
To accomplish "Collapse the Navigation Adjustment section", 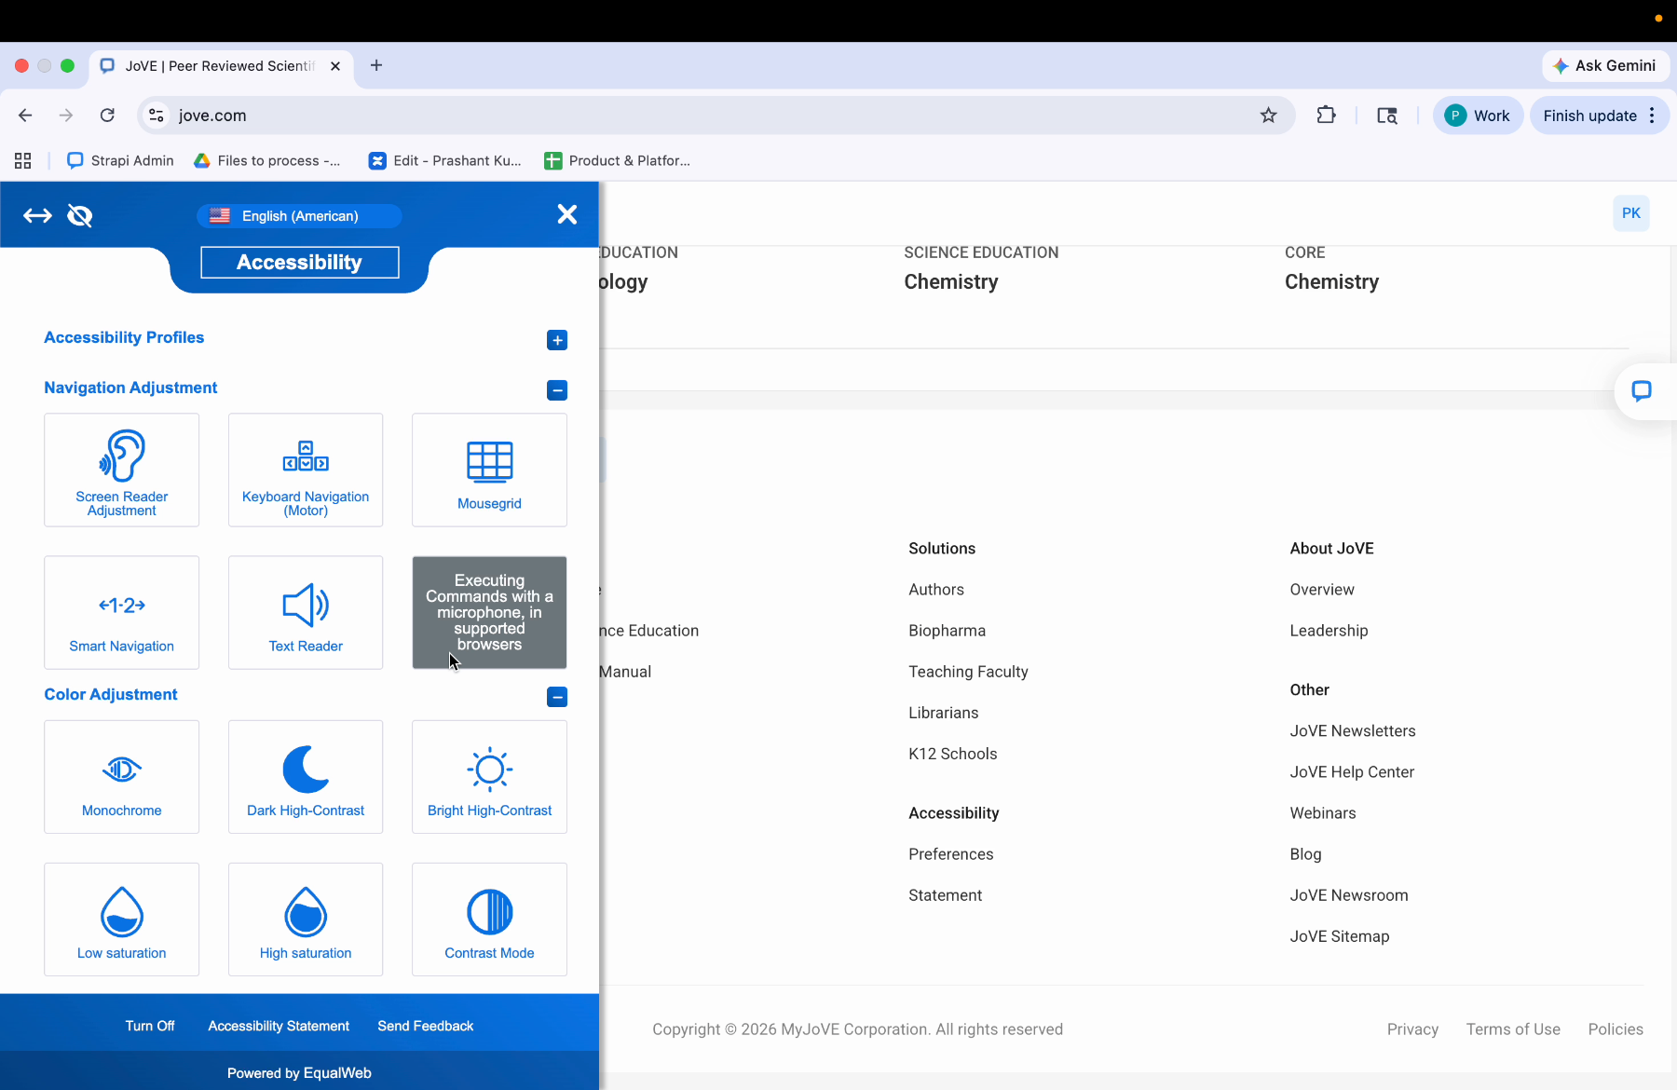I will 557,390.
